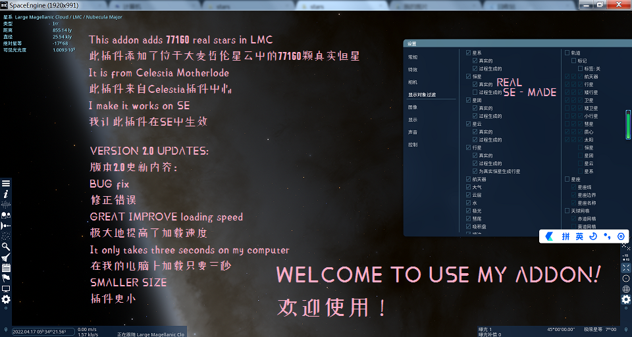Toggle the IME moon icon

pos(593,236)
